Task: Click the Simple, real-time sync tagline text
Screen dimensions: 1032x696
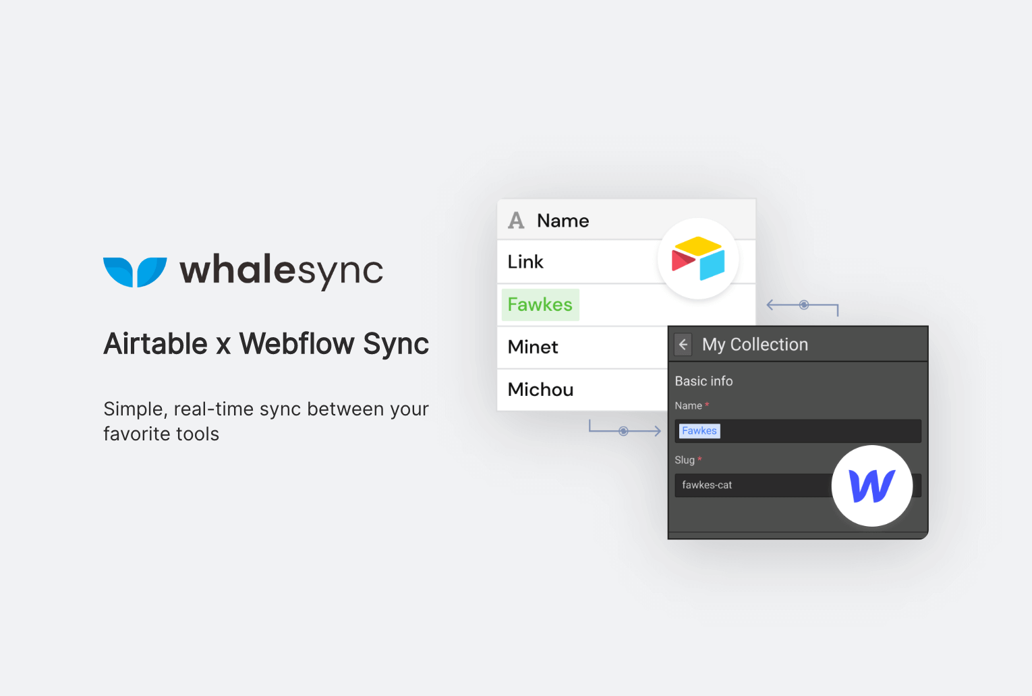Action: (266, 421)
